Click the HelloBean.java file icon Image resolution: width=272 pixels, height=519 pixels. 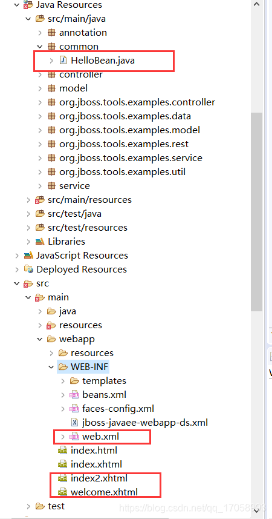(63, 60)
